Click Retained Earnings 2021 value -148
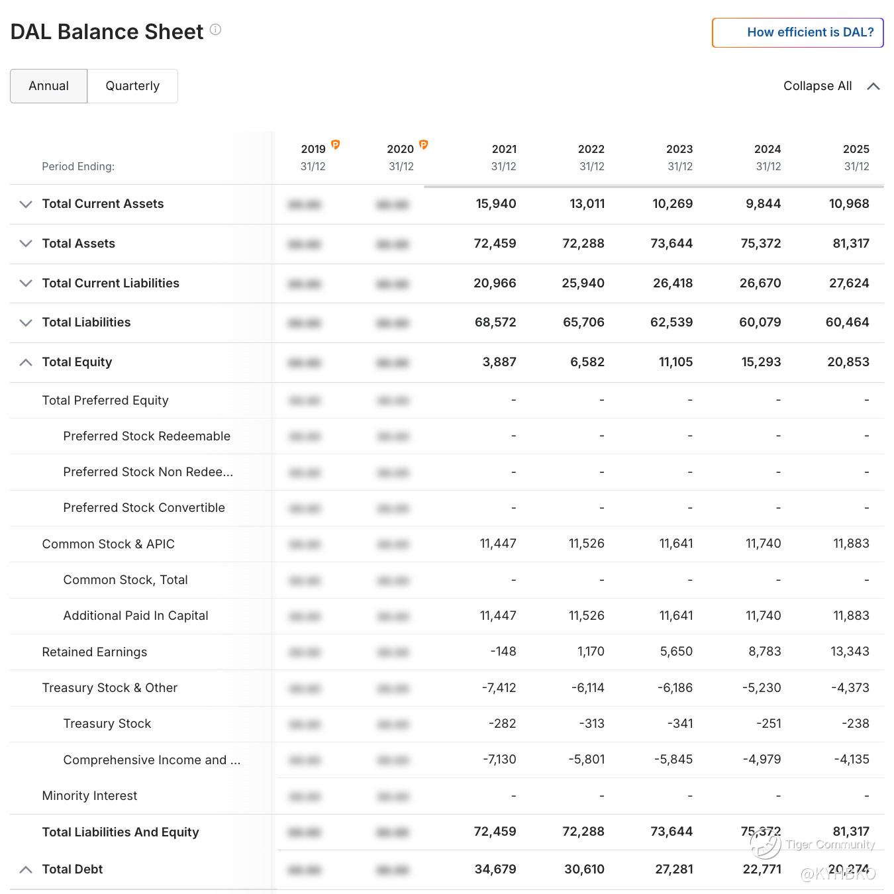 tap(503, 652)
